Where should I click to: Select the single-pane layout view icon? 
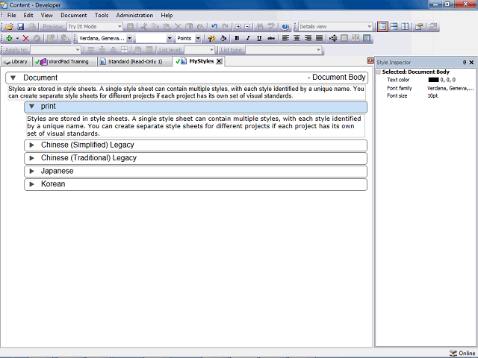point(382,27)
